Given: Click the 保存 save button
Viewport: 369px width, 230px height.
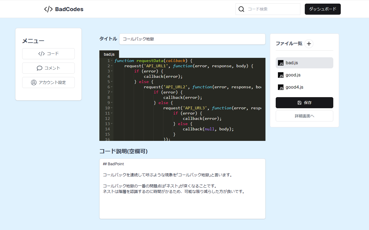Looking at the screenshot, I should 305,103.
